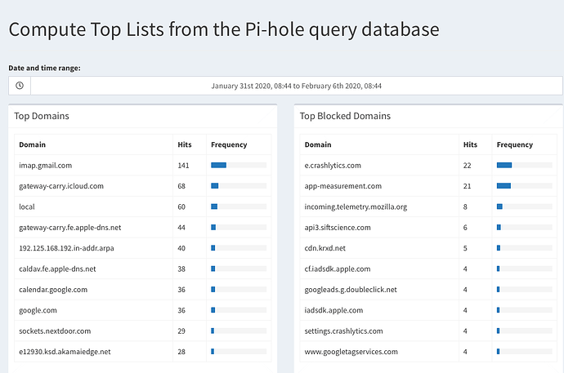This screenshot has width=564, height=373.
Task: Click Domain column header in Top Blocked Domains
Action: 318,144
